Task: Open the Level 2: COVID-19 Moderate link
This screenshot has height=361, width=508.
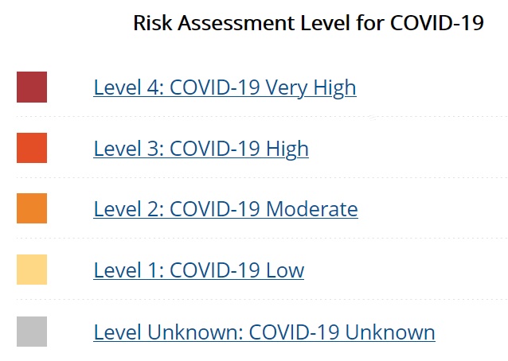Action: tap(225, 209)
